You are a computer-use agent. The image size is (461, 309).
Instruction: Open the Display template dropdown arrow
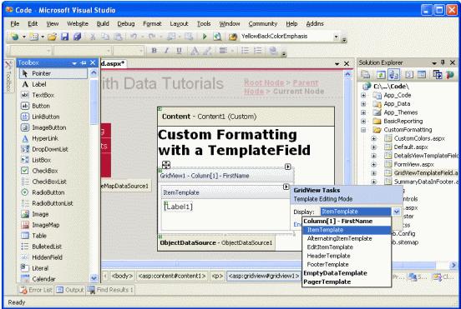point(397,212)
